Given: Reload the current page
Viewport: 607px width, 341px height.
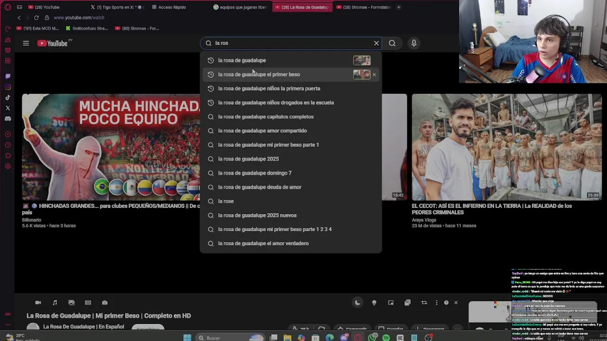Looking at the screenshot, I should coord(36,18).
